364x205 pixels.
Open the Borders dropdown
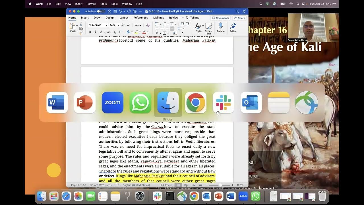168,33
